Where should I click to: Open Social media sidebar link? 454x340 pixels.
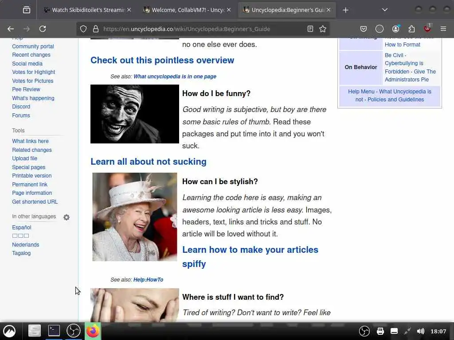pos(27,64)
